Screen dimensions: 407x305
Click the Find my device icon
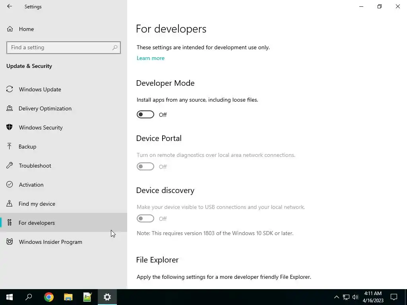[x=10, y=203]
